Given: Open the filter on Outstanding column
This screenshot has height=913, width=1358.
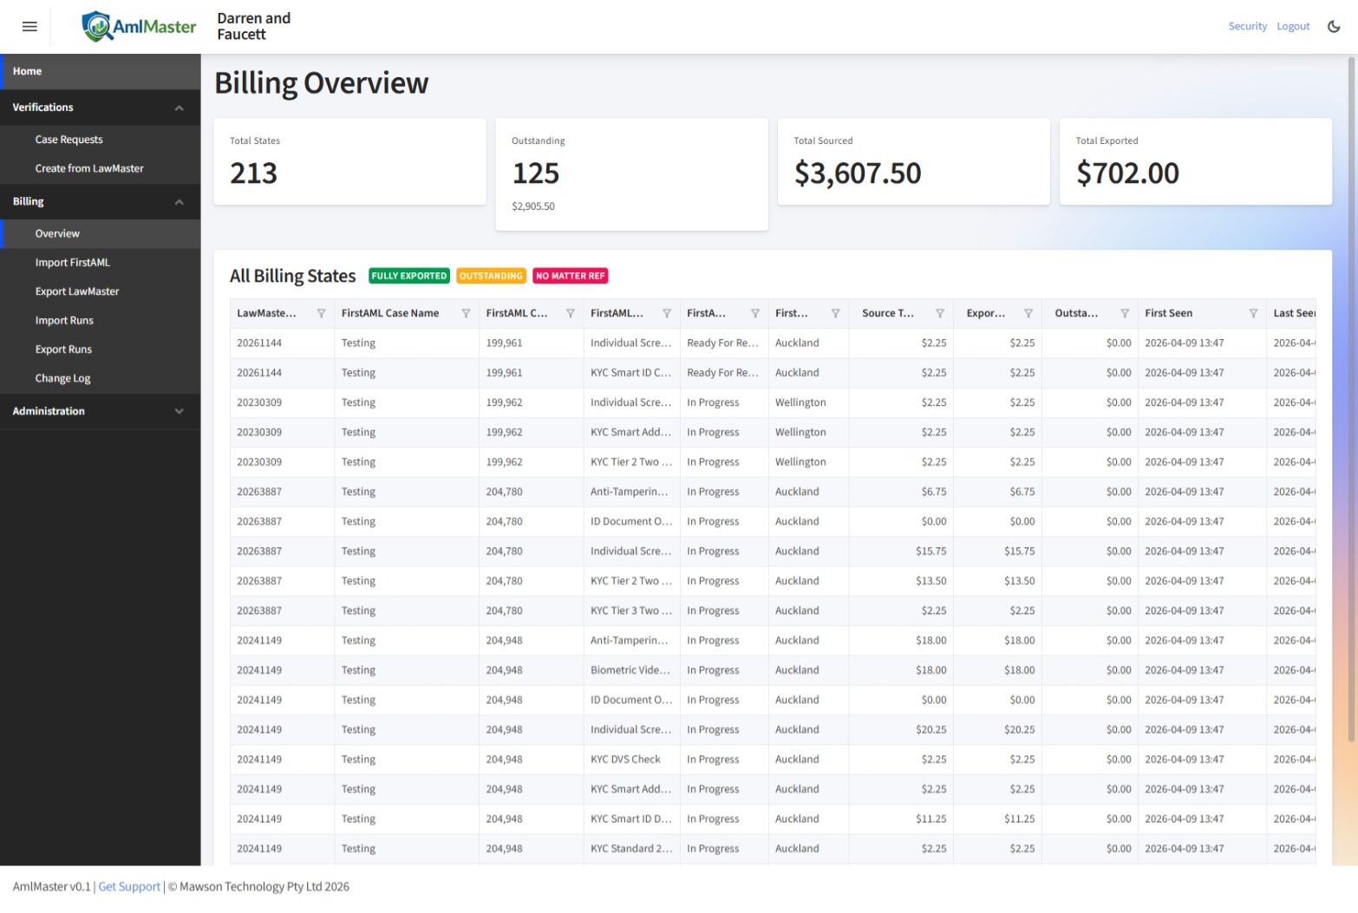Looking at the screenshot, I should [x=1125, y=313].
